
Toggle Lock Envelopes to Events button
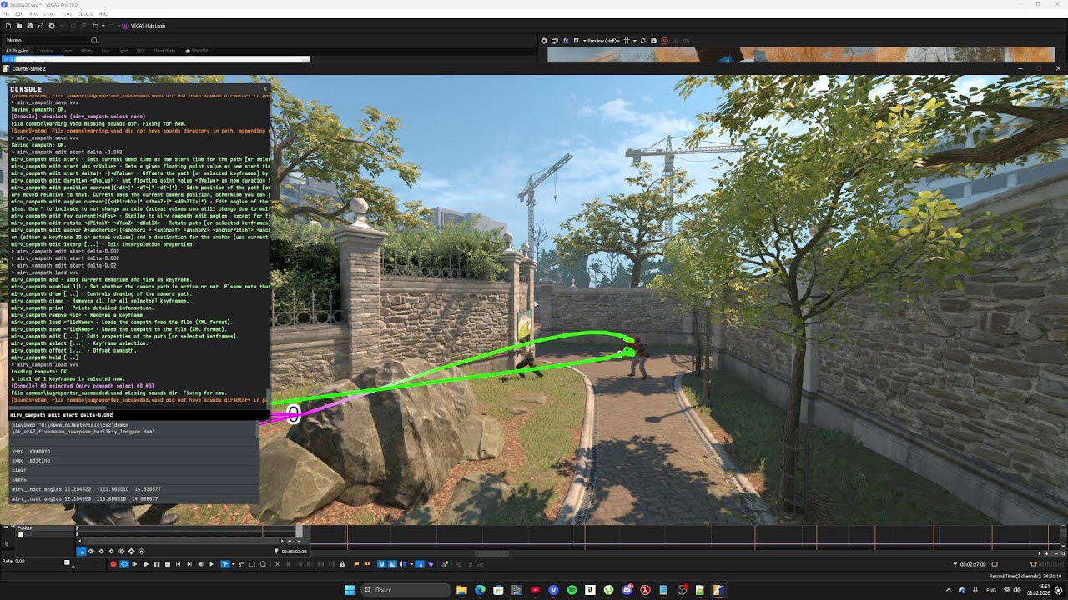tap(419, 564)
